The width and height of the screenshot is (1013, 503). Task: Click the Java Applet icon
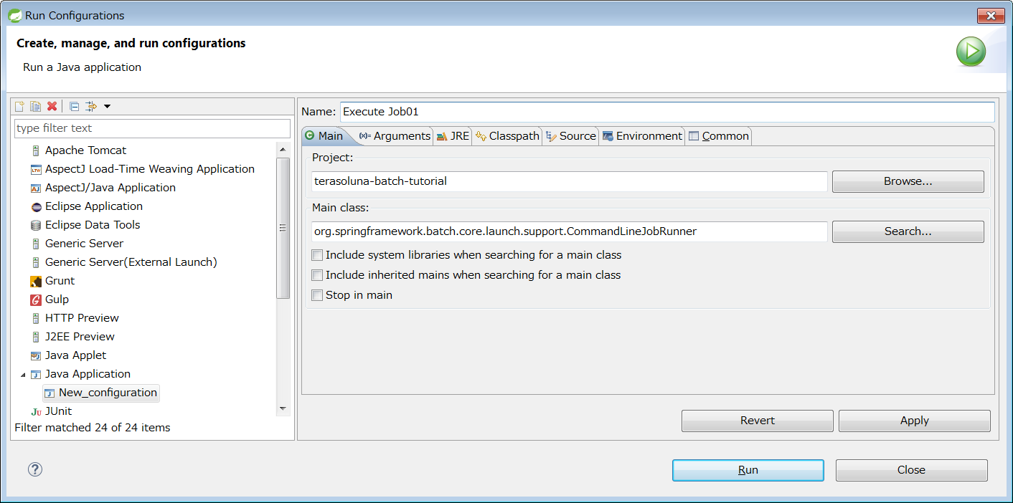tap(36, 355)
